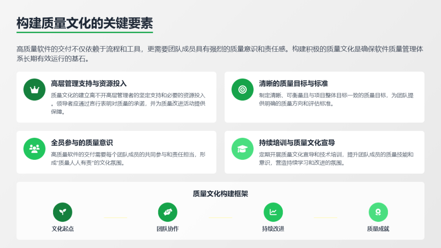Select the 文化起点 label
The image size is (441, 248).
coord(62,229)
